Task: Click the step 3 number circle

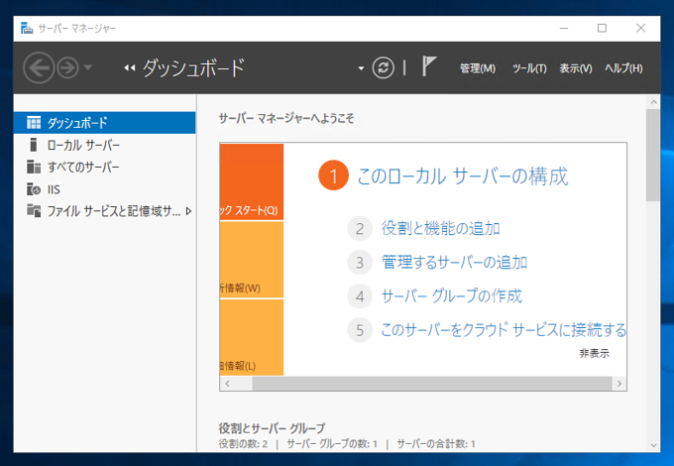Action: (360, 262)
